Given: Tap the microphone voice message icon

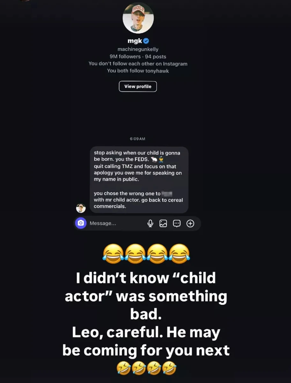Looking at the screenshot, I should point(150,223).
